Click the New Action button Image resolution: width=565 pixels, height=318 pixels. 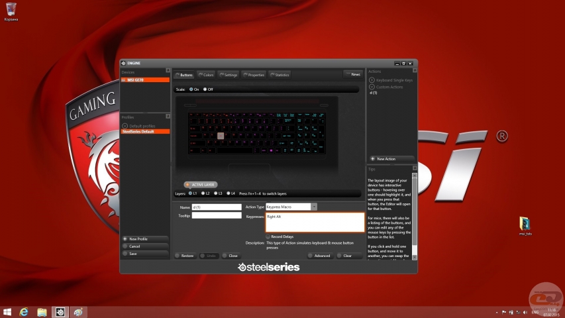391,158
